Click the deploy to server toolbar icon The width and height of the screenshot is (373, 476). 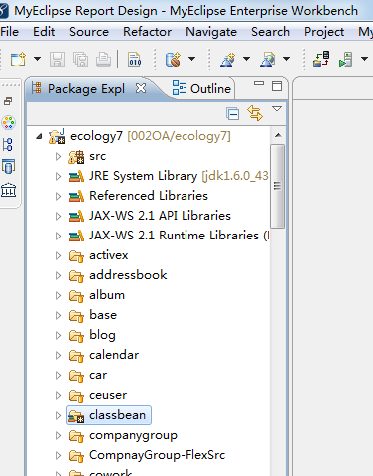[321, 59]
